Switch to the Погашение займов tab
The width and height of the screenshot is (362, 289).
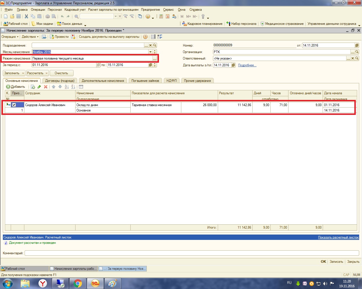coord(145,81)
